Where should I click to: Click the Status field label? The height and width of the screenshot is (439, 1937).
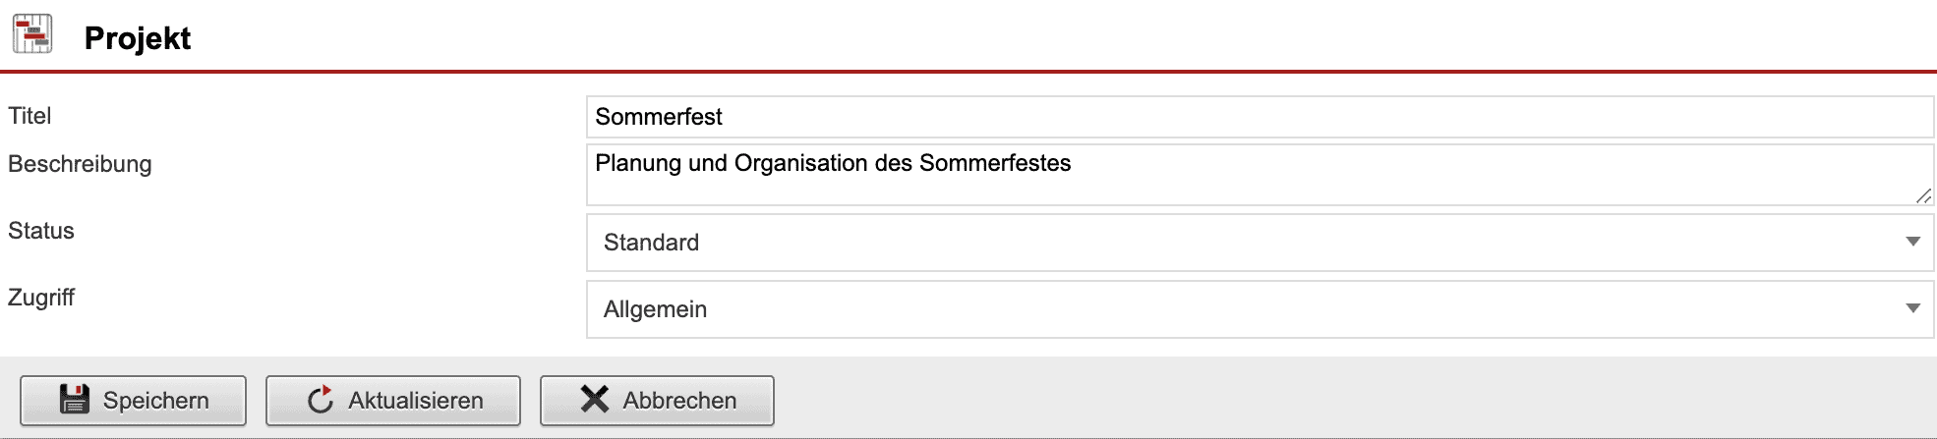pyautogui.click(x=41, y=231)
